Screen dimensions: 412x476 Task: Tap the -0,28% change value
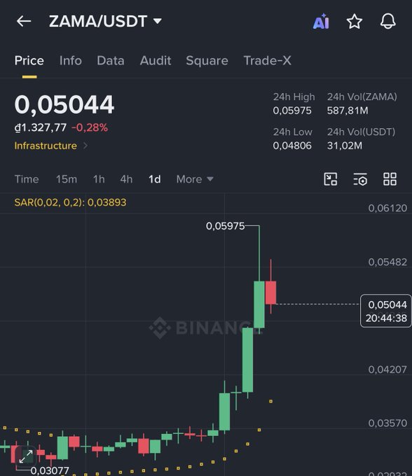(x=90, y=127)
